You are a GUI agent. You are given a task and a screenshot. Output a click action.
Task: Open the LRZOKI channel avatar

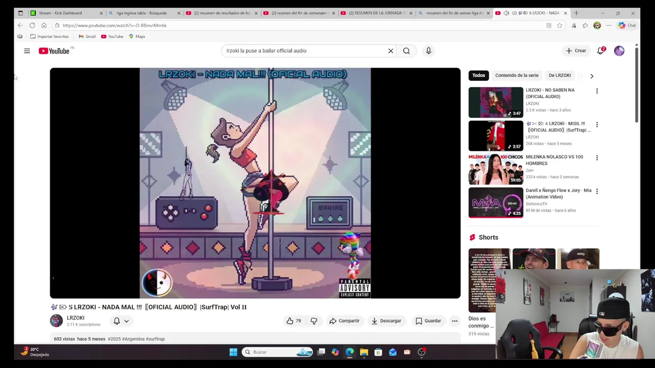tap(56, 321)
